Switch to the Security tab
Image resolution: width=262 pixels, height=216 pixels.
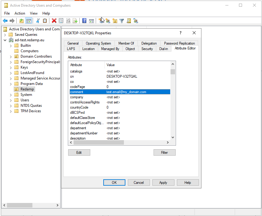(x=147, y=49)
